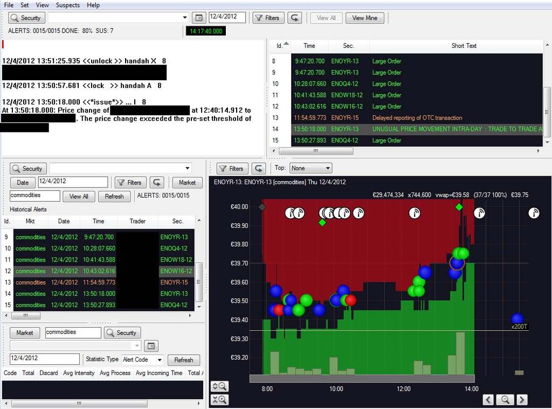Click the Market button in the statistics panel
Viewport: 552px width, 409px height.
point(24,332)
